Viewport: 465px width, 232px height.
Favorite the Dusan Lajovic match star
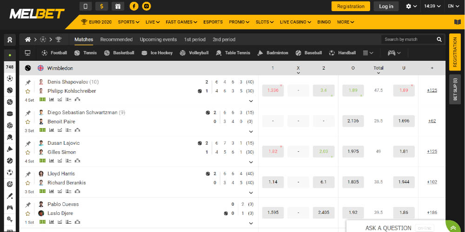pyautogui.click(x=28, y=153)
